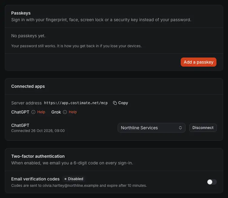Click the Disabled status badge
This screenshot has height=198, width=228.
click(74, 179)
